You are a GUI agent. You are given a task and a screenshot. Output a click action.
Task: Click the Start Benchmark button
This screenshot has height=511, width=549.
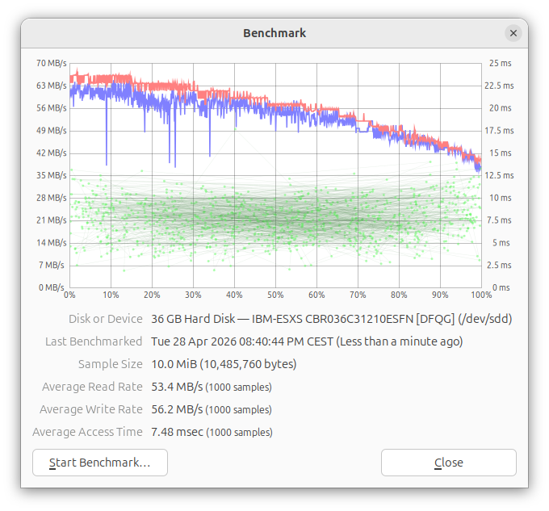tap(100, 463)
